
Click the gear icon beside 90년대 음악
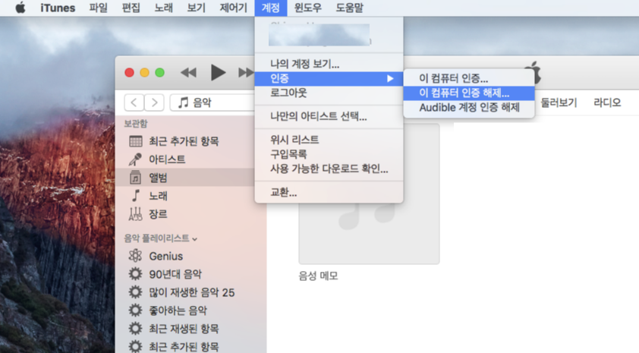[135, 274]
